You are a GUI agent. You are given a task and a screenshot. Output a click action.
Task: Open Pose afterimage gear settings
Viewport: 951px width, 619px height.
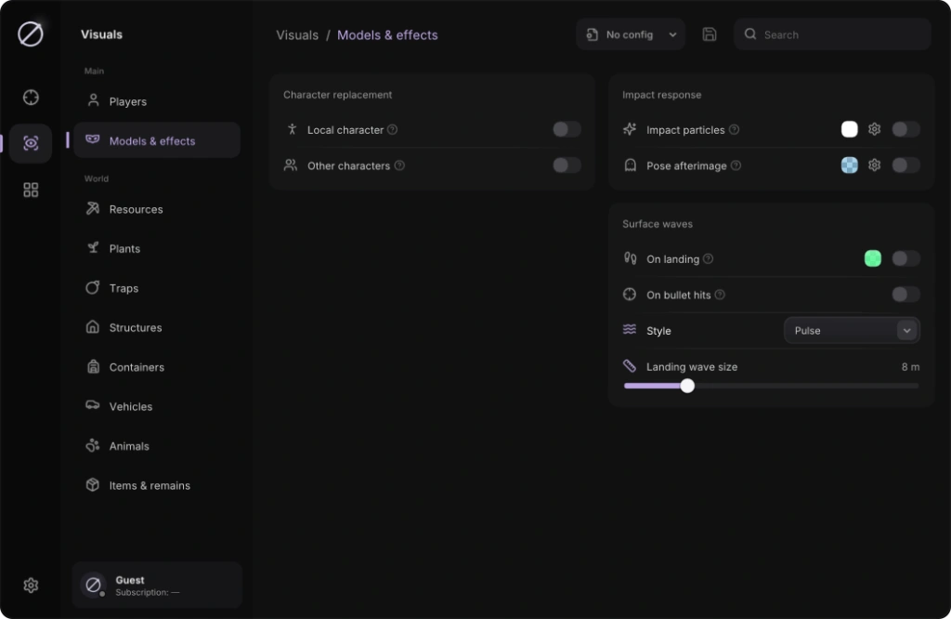pyautogui.click(x=874, y=165)
